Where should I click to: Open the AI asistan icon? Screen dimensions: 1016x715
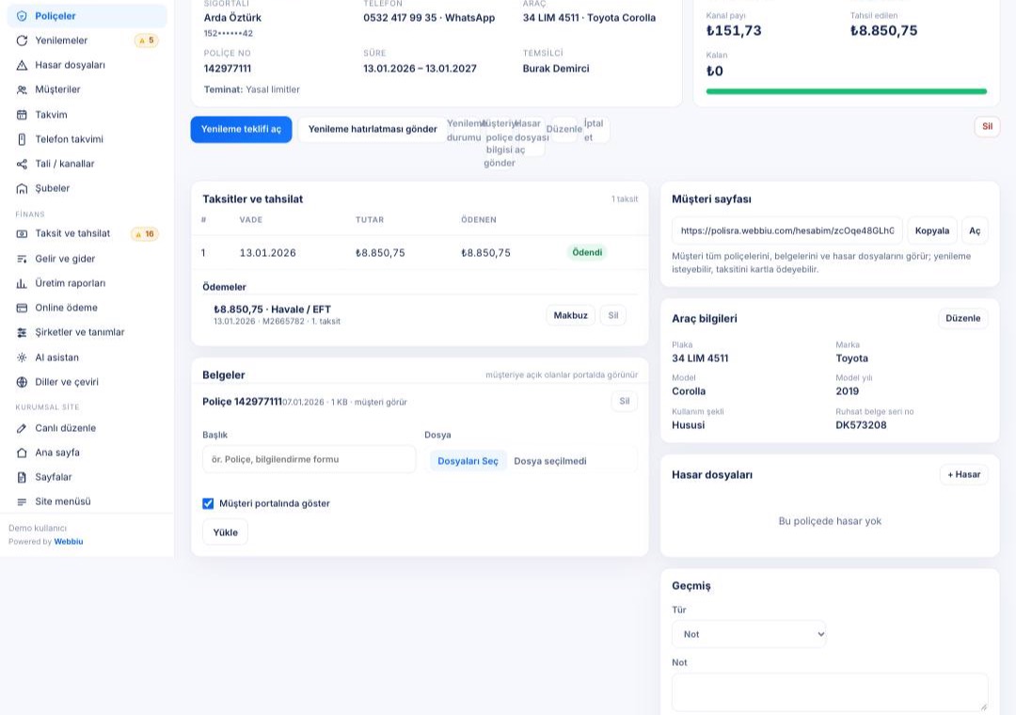[22, 357]
